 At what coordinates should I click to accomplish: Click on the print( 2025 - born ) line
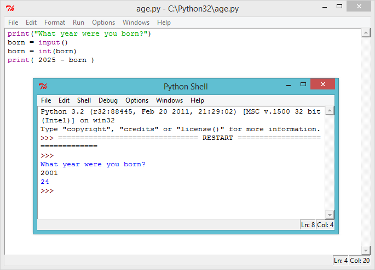(x=50, y=60)
